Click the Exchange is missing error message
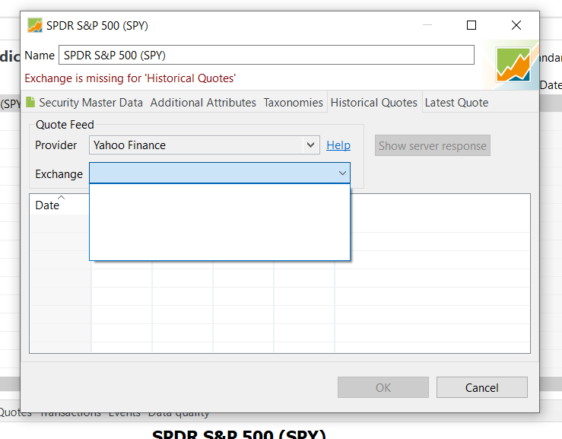 click(x=130, y=78)
